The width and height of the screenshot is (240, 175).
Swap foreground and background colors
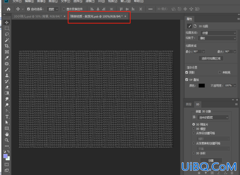pos(8,151)
